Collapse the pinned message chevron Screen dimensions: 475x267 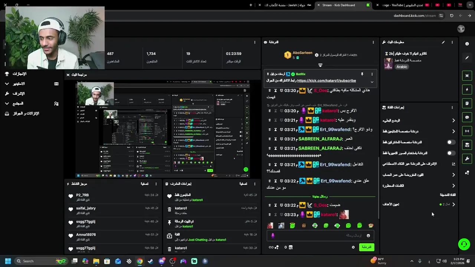(x=372, y=82)
